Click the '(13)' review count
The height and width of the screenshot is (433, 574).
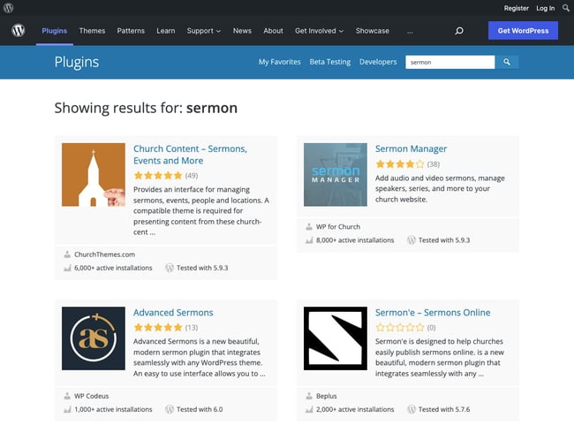click(x=192, y=328)
